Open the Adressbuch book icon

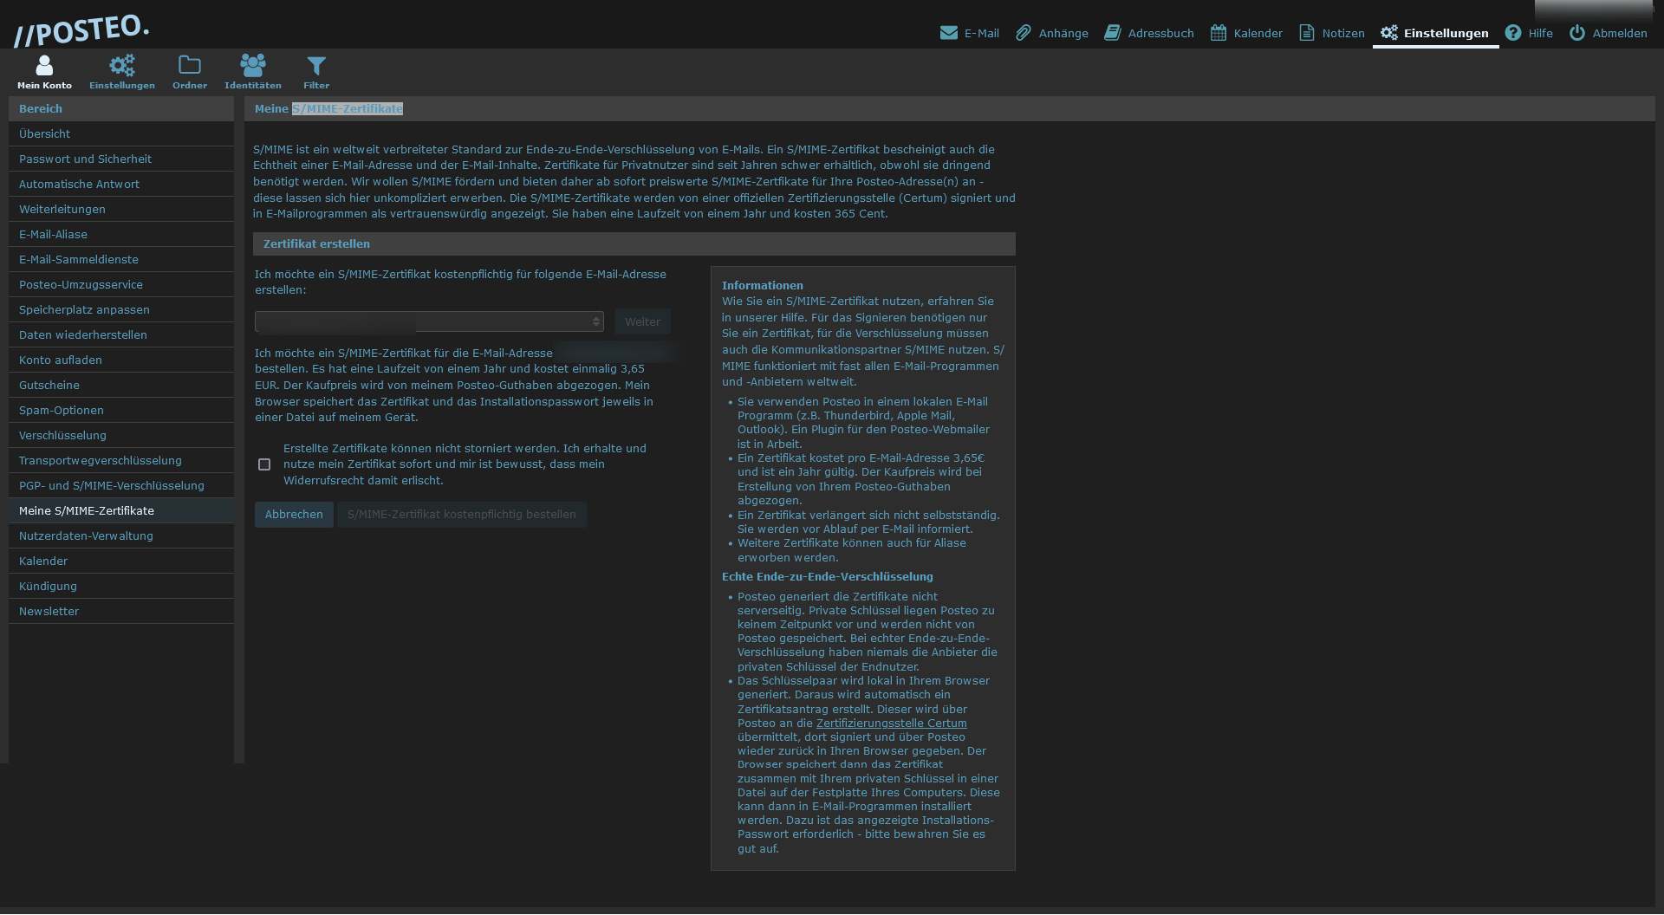coord(1113,33)
